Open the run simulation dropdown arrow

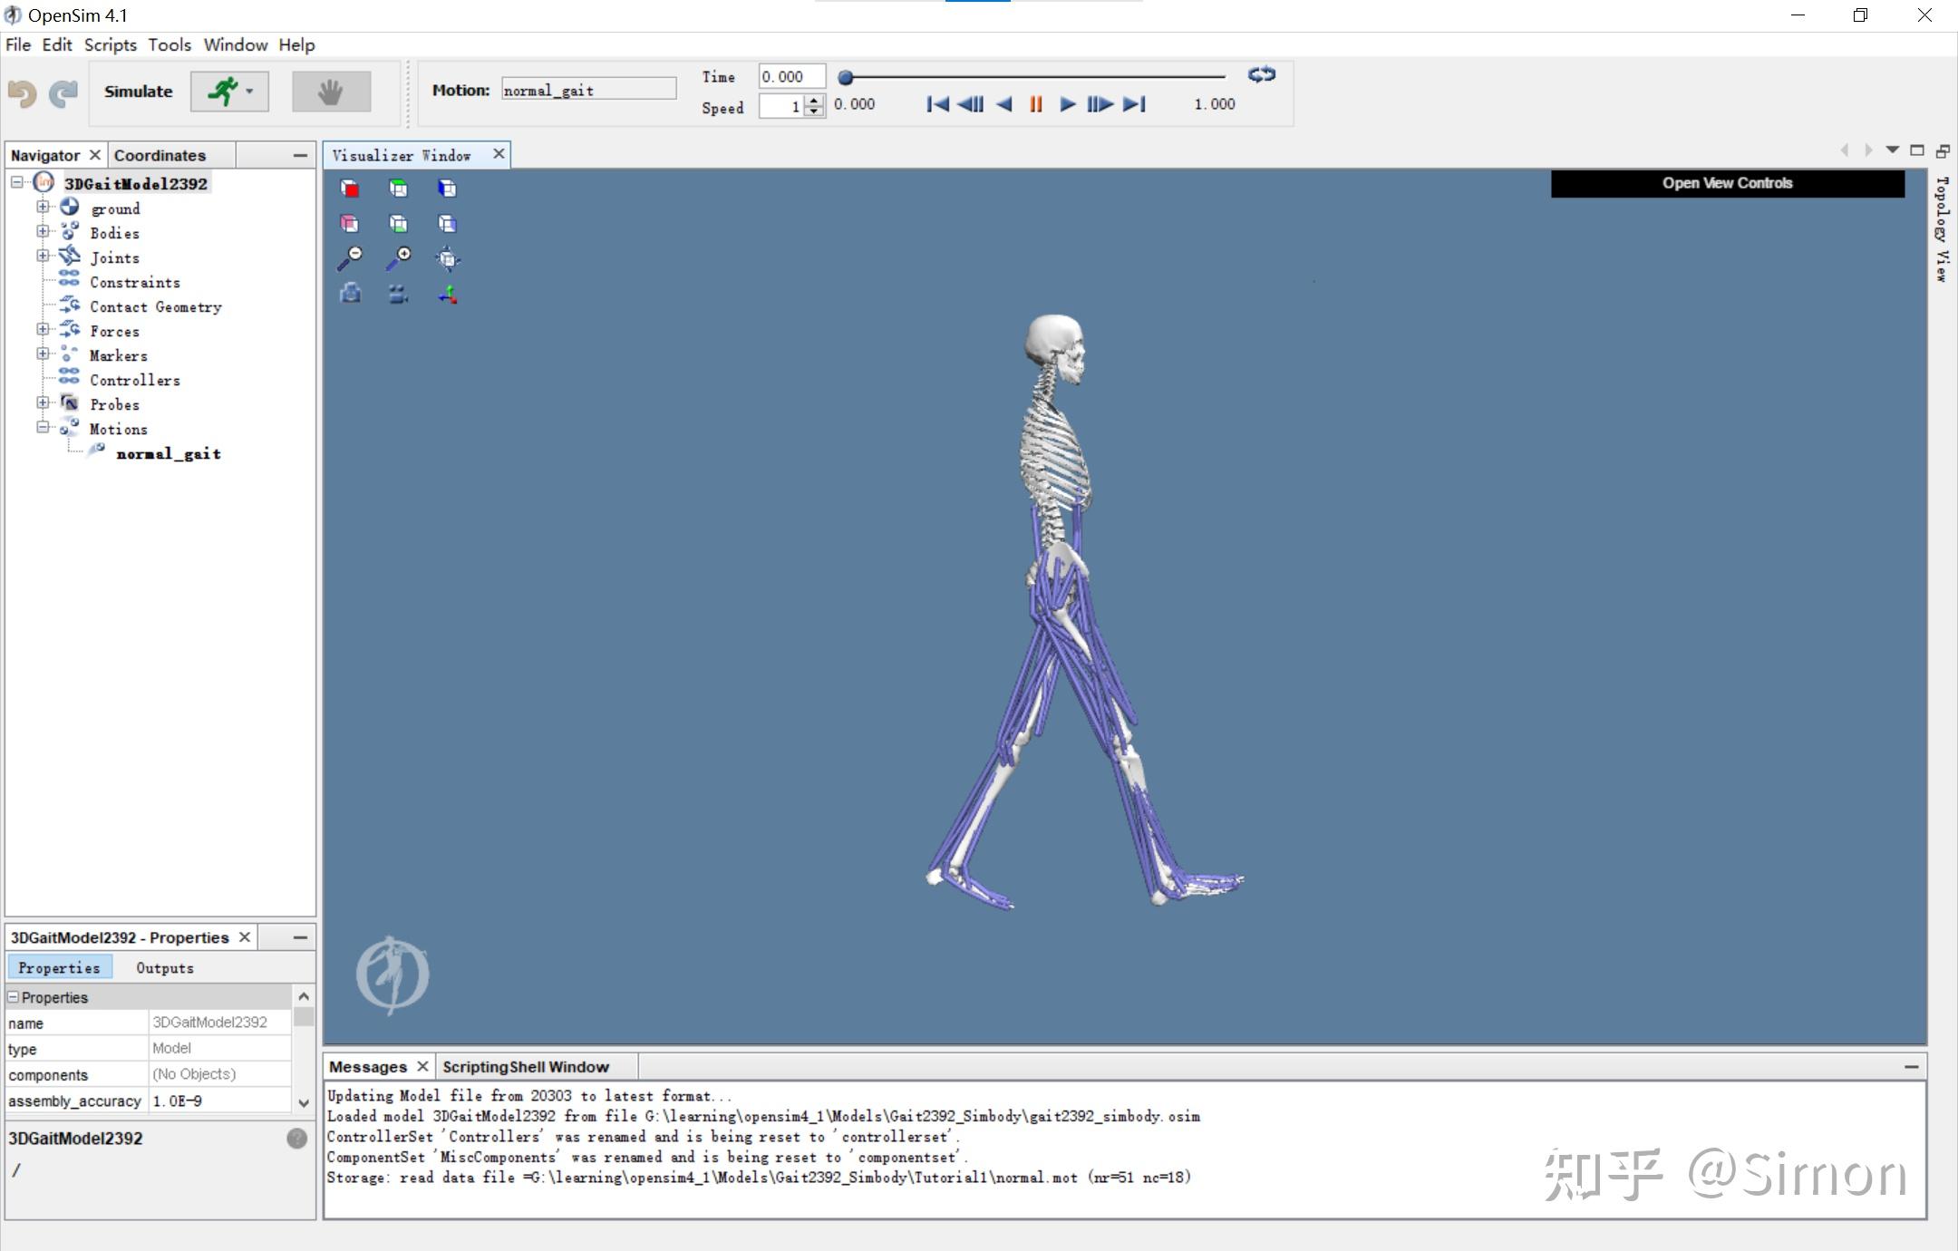[x=249, y=92]
